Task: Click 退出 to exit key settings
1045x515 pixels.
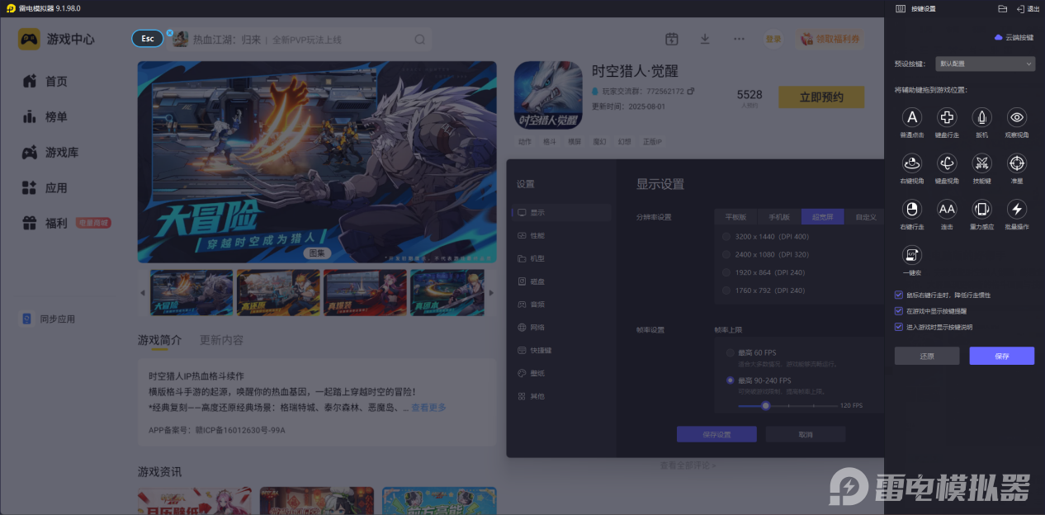Action: pos(1027,8)
